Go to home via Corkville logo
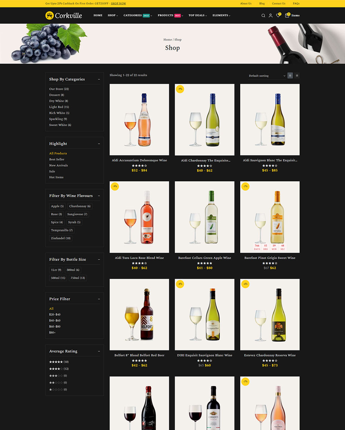 (x=64, y=15)
